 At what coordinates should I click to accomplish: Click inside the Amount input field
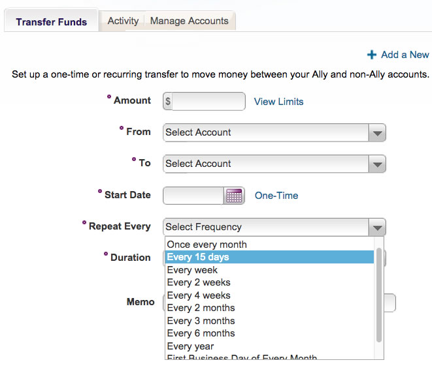[x=208, y=102]
